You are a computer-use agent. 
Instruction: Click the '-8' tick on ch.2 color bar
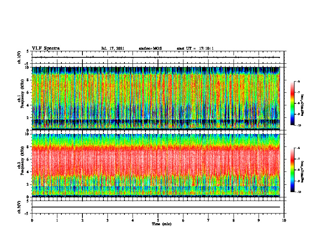[x=299, y=170]
